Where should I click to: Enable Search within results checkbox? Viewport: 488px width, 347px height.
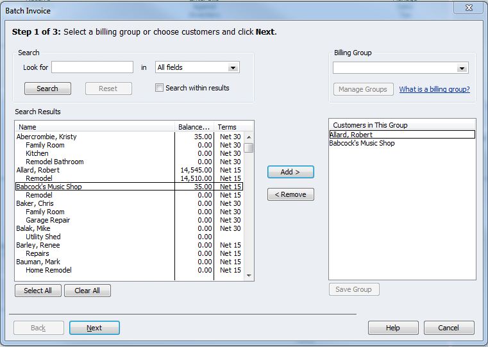(160, 88)
